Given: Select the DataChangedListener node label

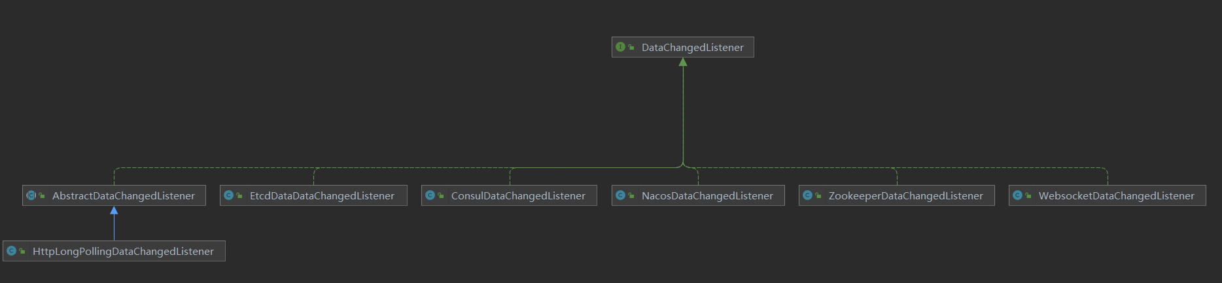Looking at the screenshot, I should 692,47.
